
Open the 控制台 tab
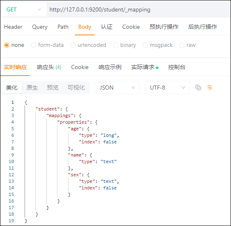(x=177, y=67)
